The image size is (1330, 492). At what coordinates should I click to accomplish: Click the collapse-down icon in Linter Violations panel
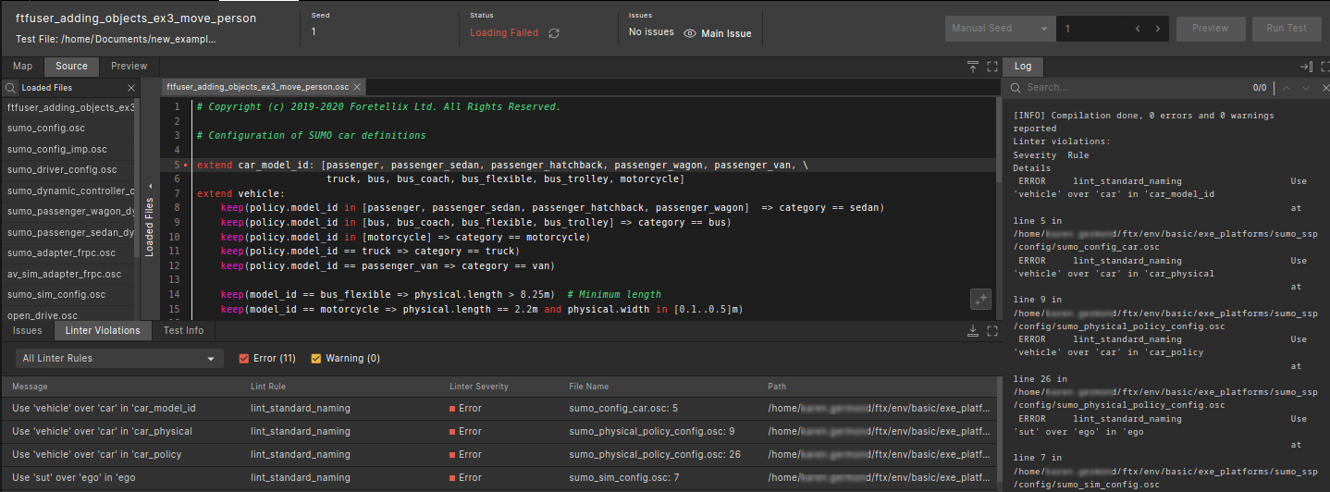click(x=973, y=330)
